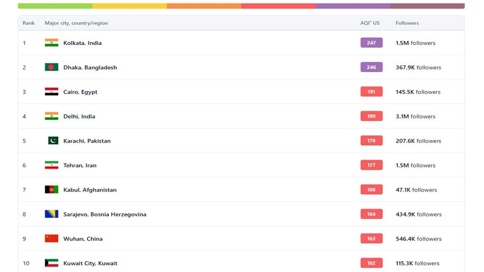Open the Kolkata, India city link
484x272 pixels.
pyautogui.click(x=82, y=43)
